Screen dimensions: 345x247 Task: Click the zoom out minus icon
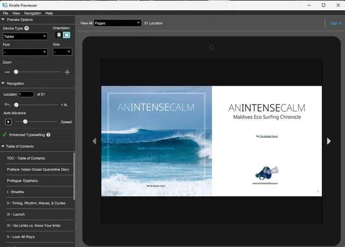tap(7, 72)
